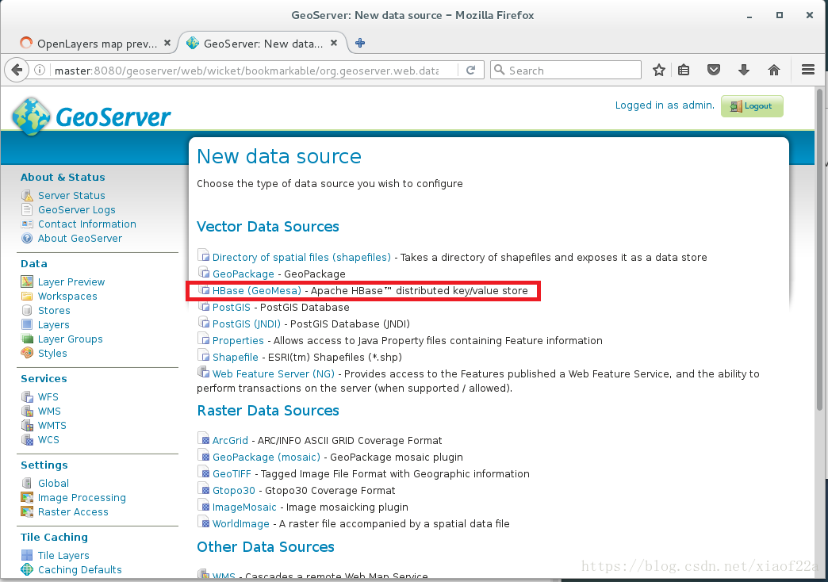This screenshot has height=582, width=828.
Task: Reload the page with the refresh icon
Action: pyautogui.click(x=470, y=71)
